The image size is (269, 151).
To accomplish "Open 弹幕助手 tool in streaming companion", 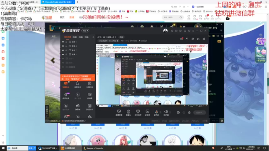I will 66,85.
